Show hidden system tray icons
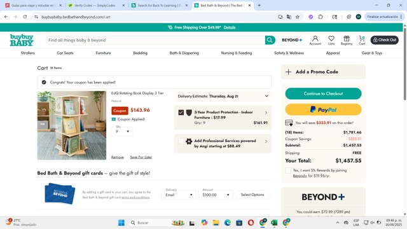This screenshot has width=407, height=229. [x=338, y=223]
